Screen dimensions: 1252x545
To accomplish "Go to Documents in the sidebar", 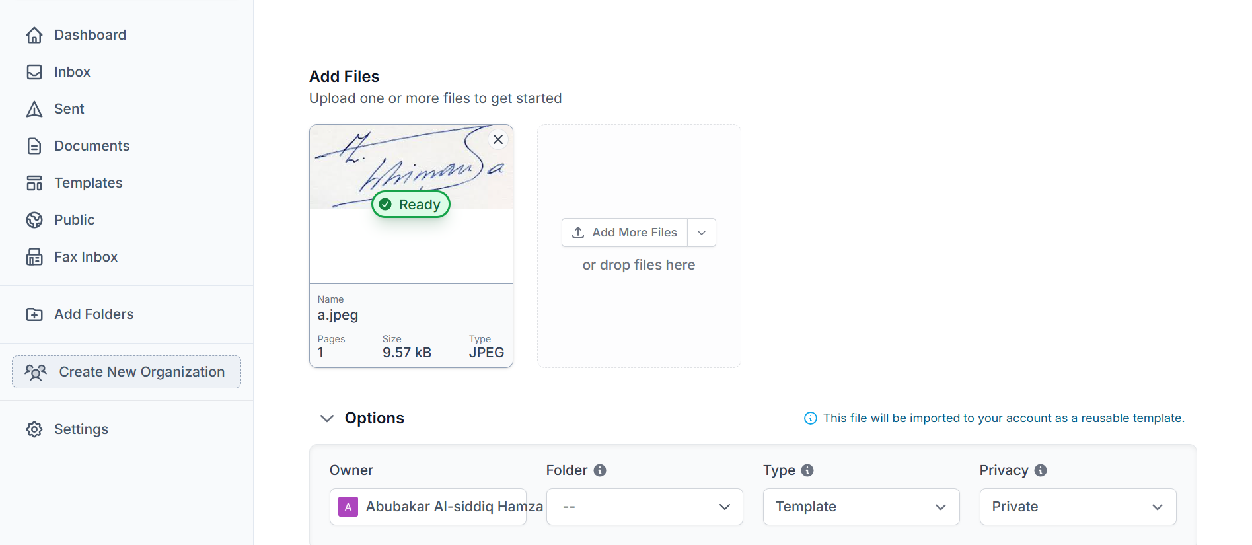I will (x=92, y=146).
